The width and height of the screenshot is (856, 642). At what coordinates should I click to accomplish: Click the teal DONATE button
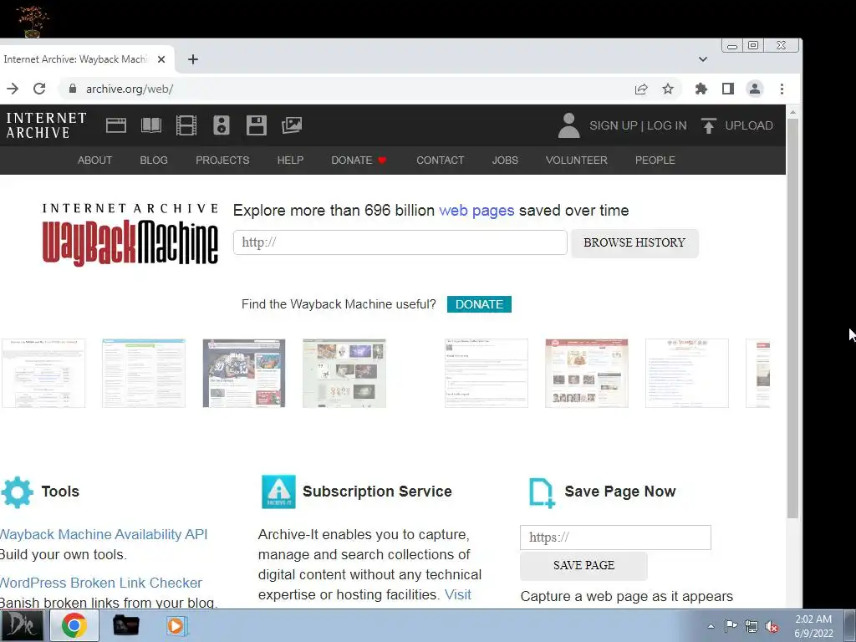point(479,304)
